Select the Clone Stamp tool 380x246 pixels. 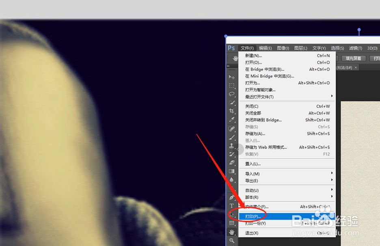pyautogui.click(x=232, y=146)
